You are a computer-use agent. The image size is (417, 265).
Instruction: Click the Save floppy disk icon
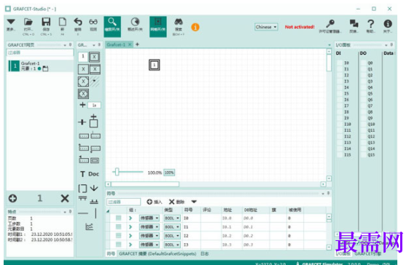(x=46, y=22)
